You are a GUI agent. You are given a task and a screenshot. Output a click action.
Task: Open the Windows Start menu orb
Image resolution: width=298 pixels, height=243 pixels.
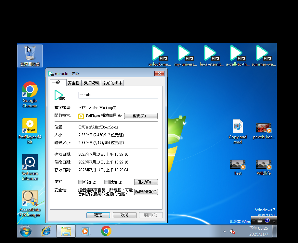click(x=26, y=231)
